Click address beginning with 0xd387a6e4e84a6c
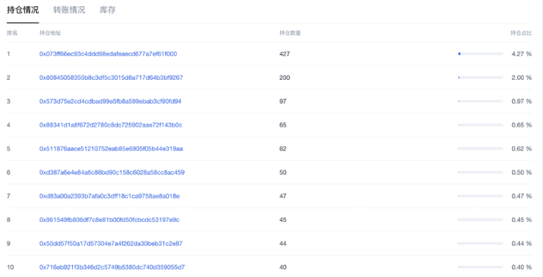The image size is (543, 277). 112,172
